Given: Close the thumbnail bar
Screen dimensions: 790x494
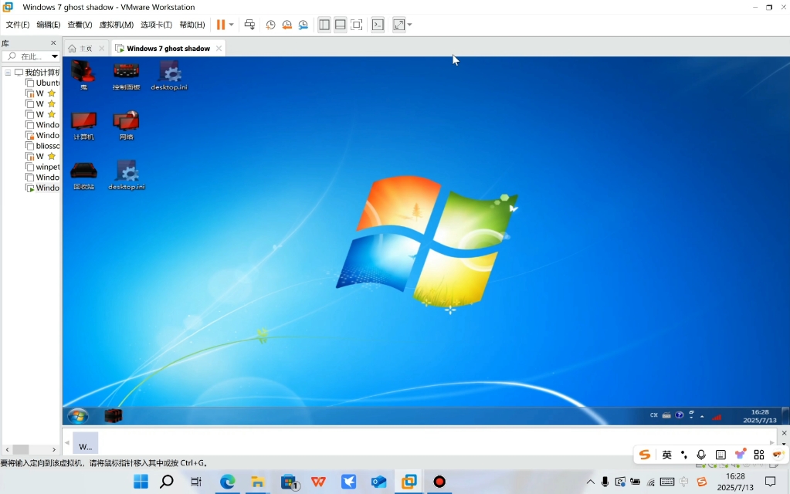Looking at the screenshot, I should [x=784, y=433].
